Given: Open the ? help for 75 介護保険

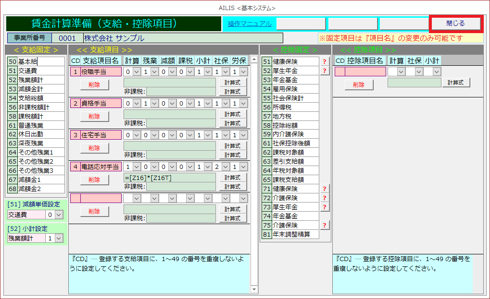Looking at the screenshot, I should click(325, 225).
